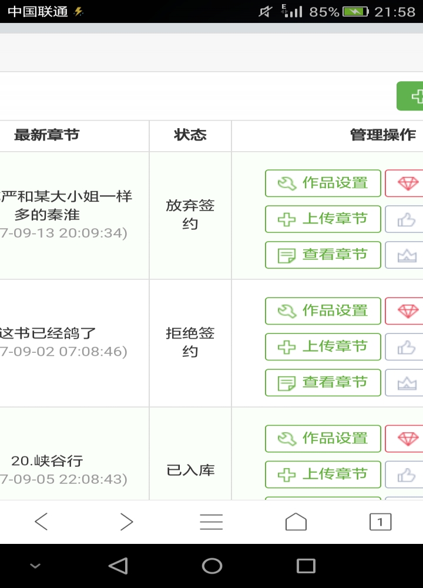
Task: Tap the browser forward arrow
Action: [126, 521]
